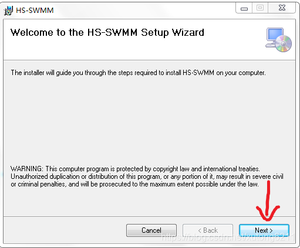Click the blog.csdn.net watermark text
Viewport: 300px width, 248px height.
pyautogui.click(x=228, y=237)
